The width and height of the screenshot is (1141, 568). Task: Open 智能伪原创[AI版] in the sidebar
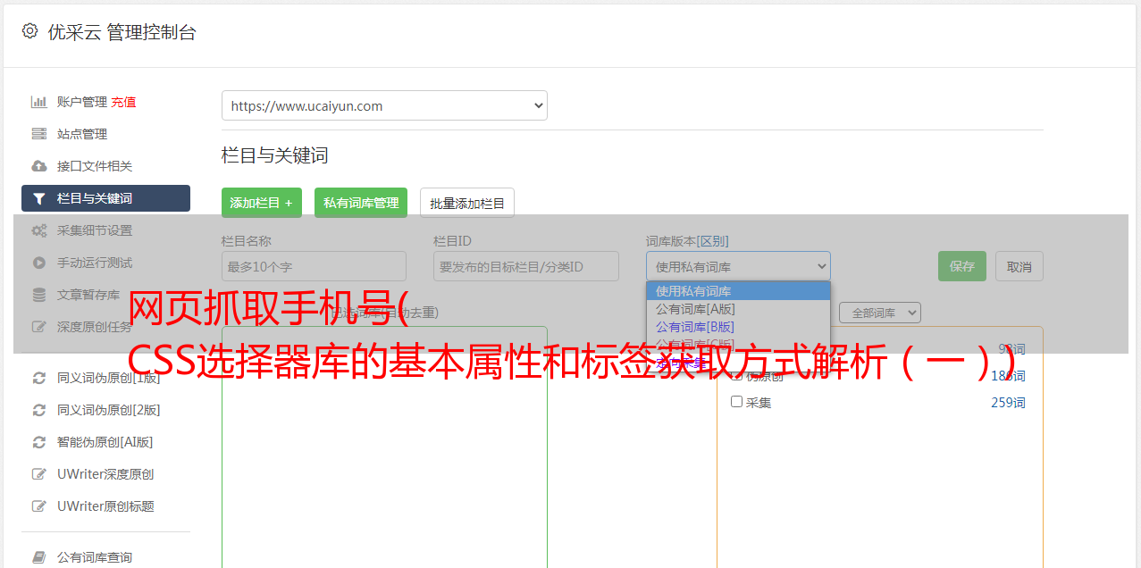pyautogui.click(x=105, y=442)
